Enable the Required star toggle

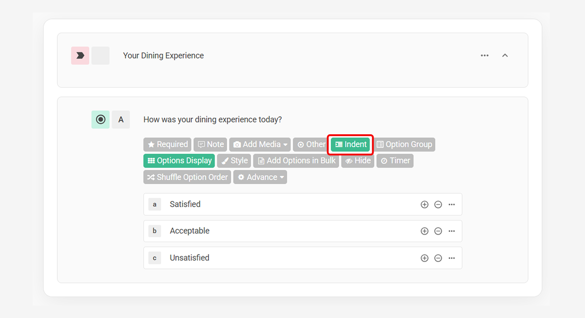(150, 144)
